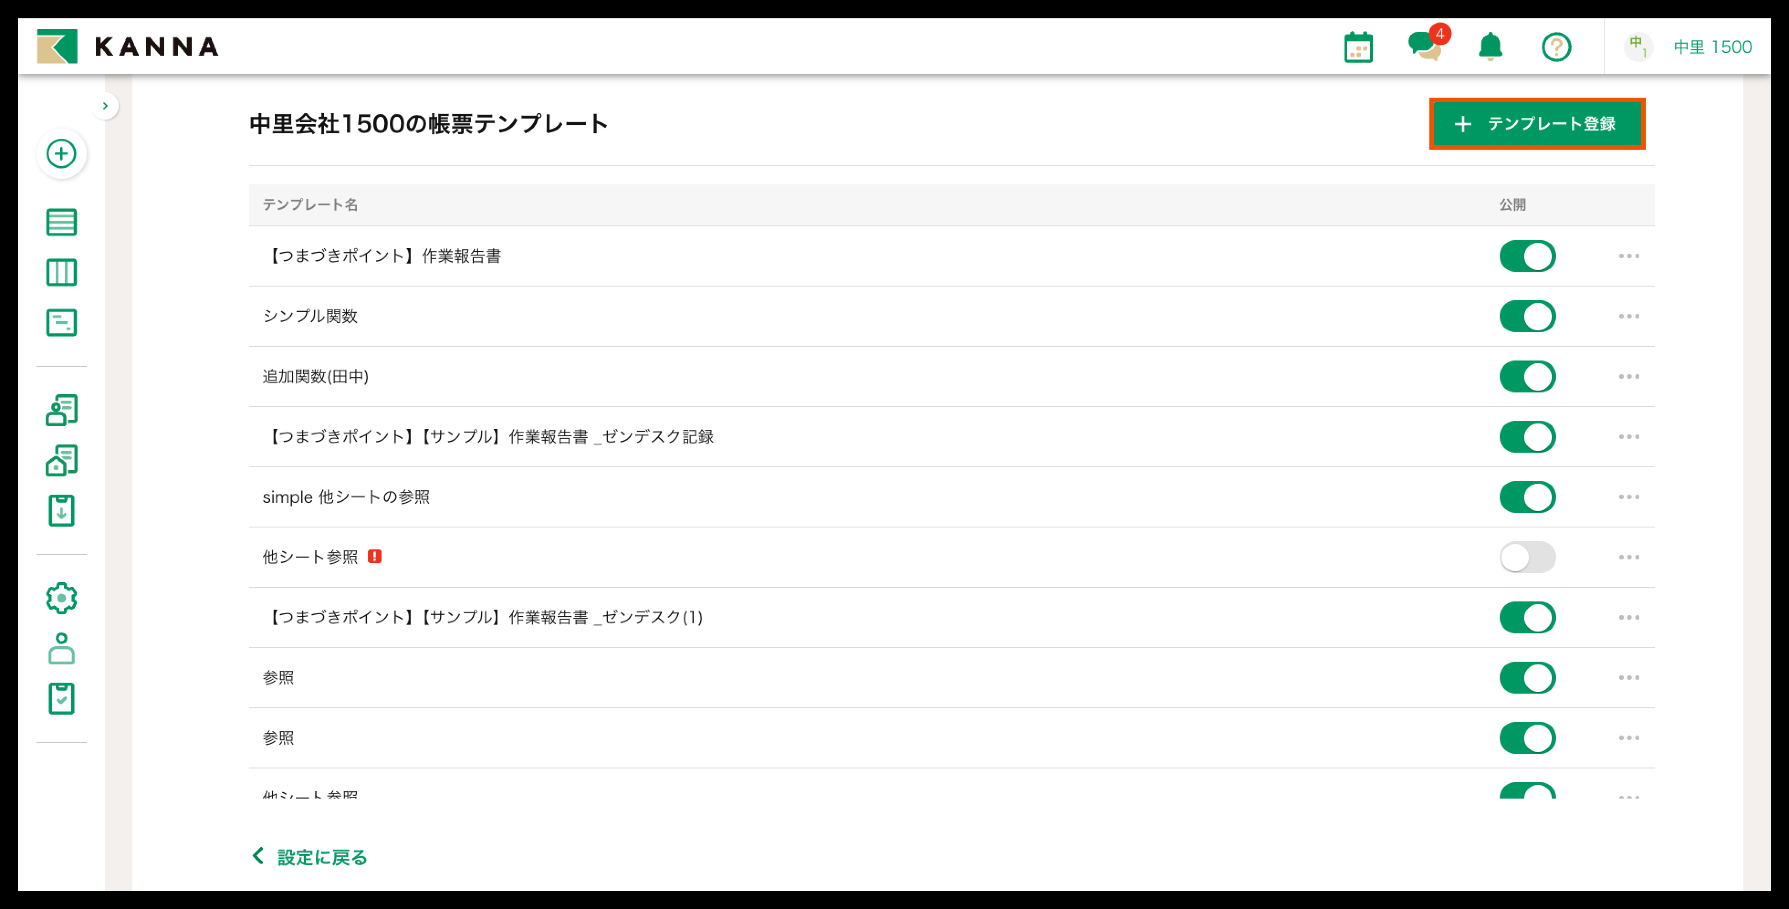Click the clipboard download sidebar icon
Viewport: 1789px width, 909px height.
(61, 511)
